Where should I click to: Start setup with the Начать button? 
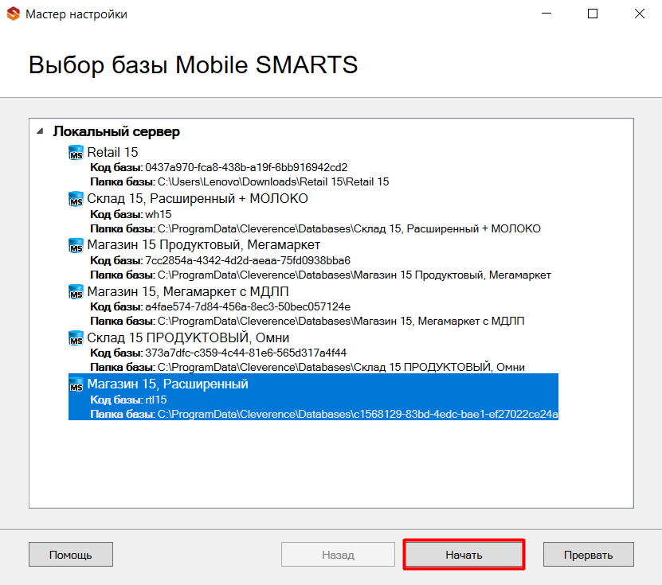click(464, 555)
